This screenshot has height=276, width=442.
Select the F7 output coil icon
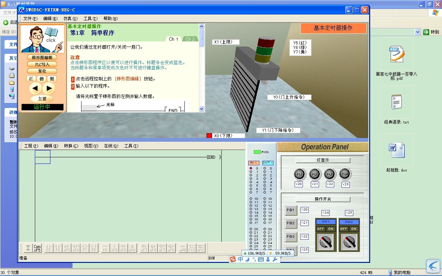pyautogui.click(x=85, y=248)
